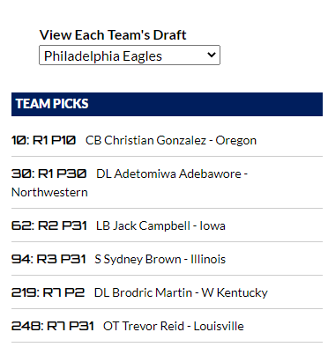Select OT Trevor Reid - Louisville pick
This screenshot has height=347, width=328.
174,326
